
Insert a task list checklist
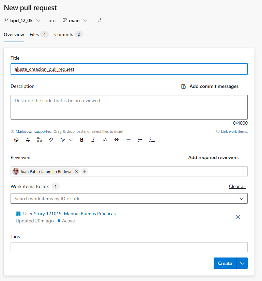(152, 140)
